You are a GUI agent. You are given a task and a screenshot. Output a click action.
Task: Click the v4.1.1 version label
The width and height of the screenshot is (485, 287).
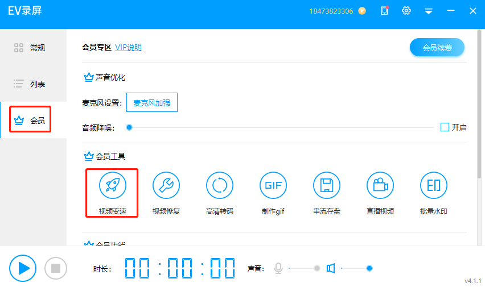tap(472, 281)
